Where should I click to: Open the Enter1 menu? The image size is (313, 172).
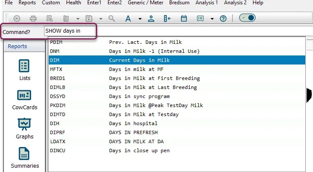94,3
